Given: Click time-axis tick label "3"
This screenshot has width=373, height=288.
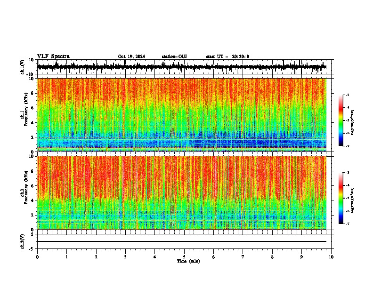Looking at the screenshot, I should tap(125, 257).
